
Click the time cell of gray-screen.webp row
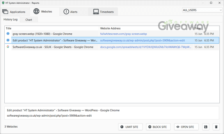(x=204, y=34)
